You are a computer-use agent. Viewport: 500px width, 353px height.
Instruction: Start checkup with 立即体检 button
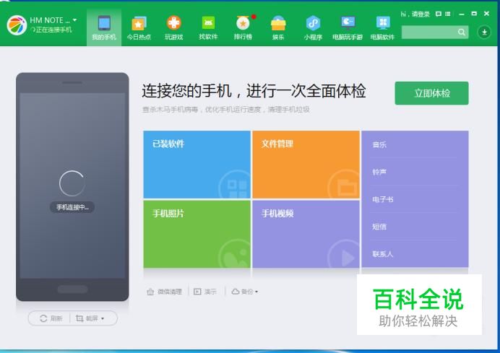click(x=432, y=93)
